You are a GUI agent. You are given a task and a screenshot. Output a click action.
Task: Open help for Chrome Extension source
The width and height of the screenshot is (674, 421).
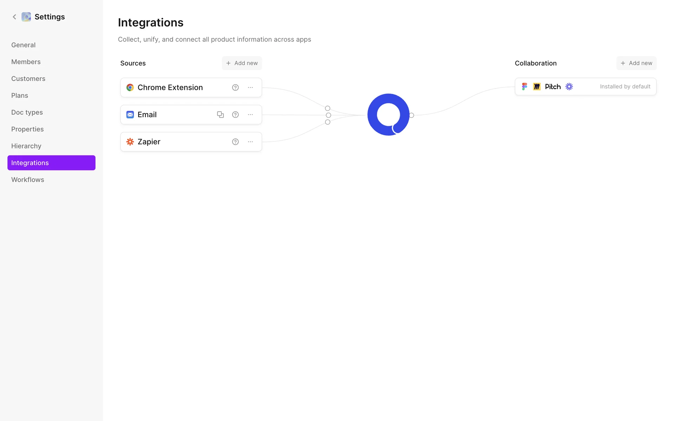click(x=235, y=88)
